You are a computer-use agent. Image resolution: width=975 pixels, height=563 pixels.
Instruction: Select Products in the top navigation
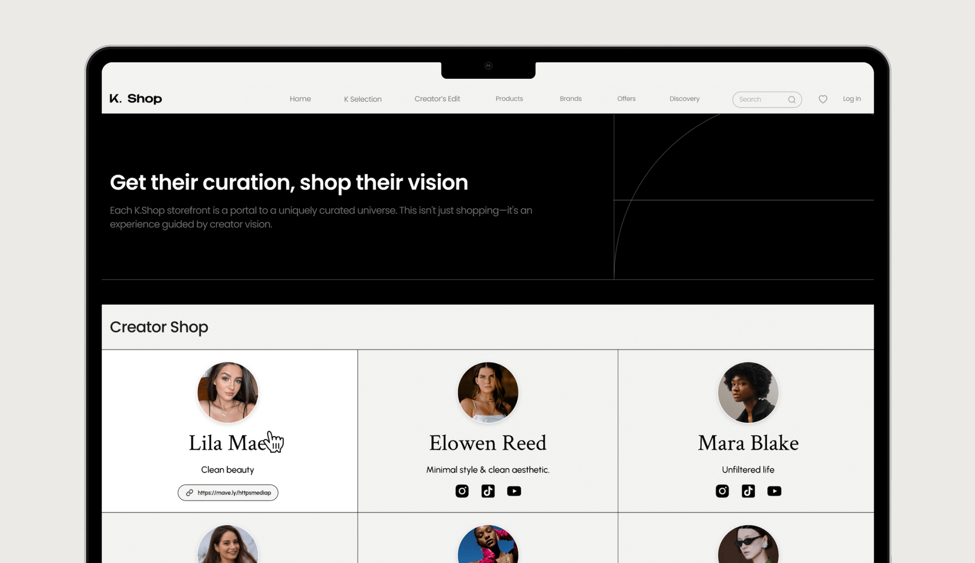click(x=509, y=99)
